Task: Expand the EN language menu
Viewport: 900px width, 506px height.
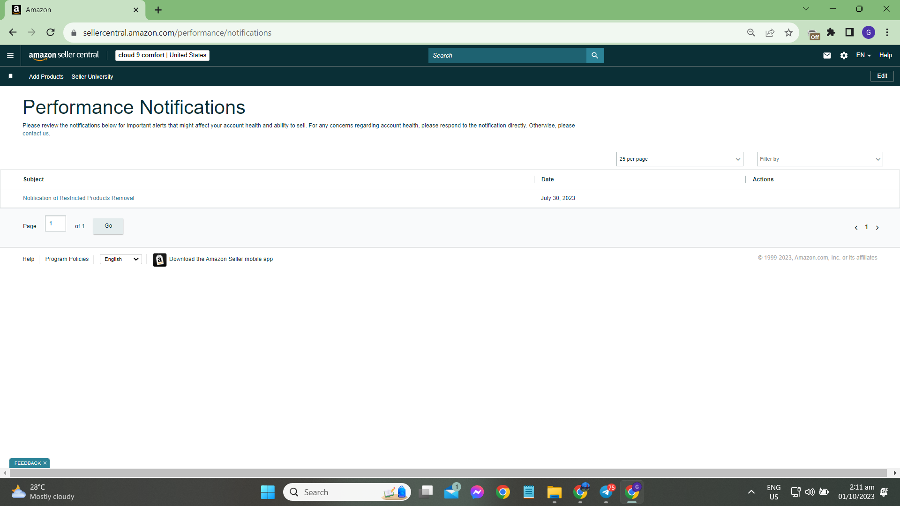Action: pyautogui.click(x=863, y=55)
